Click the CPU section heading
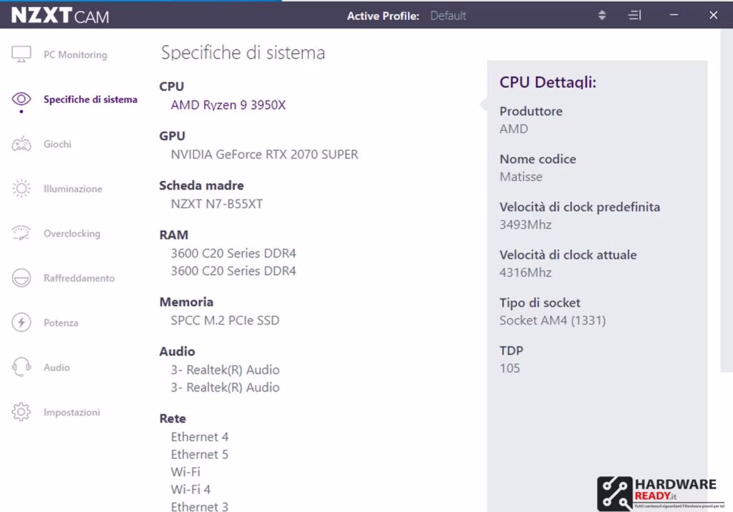This screenshot has width=733, height=512. tap(172, 87)
